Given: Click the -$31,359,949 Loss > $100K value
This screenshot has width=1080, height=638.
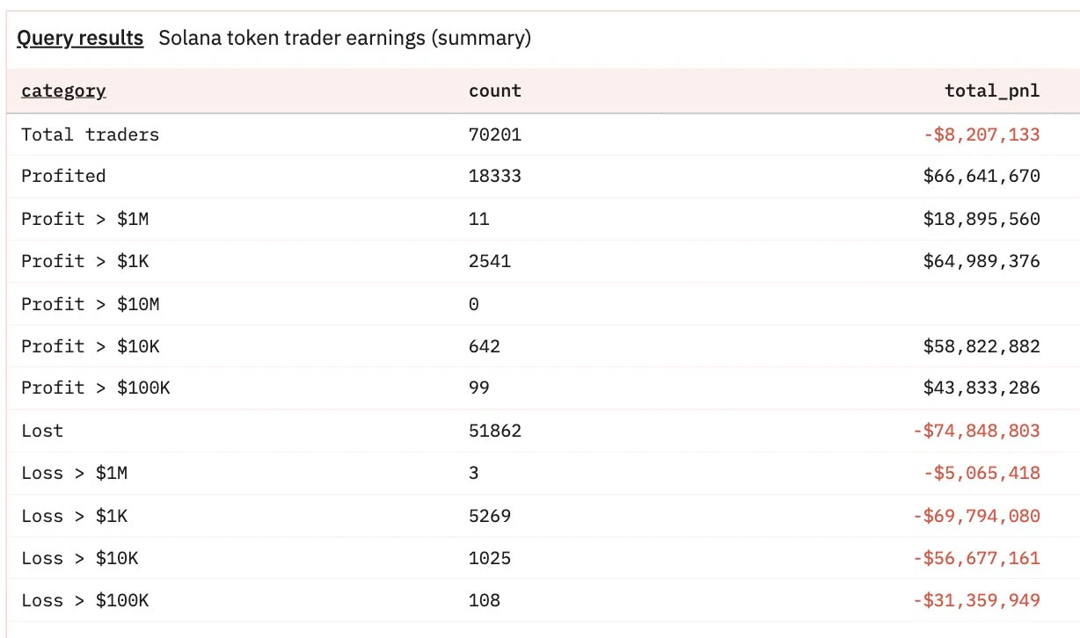Looking at the screenshot, I should click(x=976, y=600).
